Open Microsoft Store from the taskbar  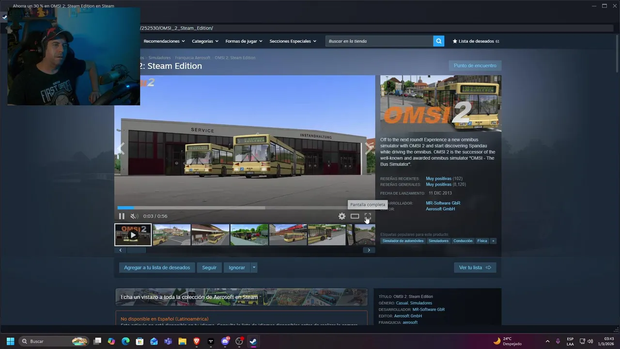(x=139, y=341)
